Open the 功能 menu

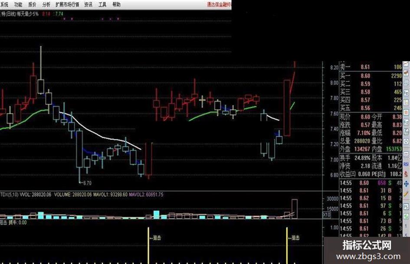[x=18, y=4]
